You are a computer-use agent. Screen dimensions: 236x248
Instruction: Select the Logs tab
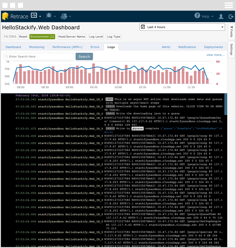pos(111,47)
